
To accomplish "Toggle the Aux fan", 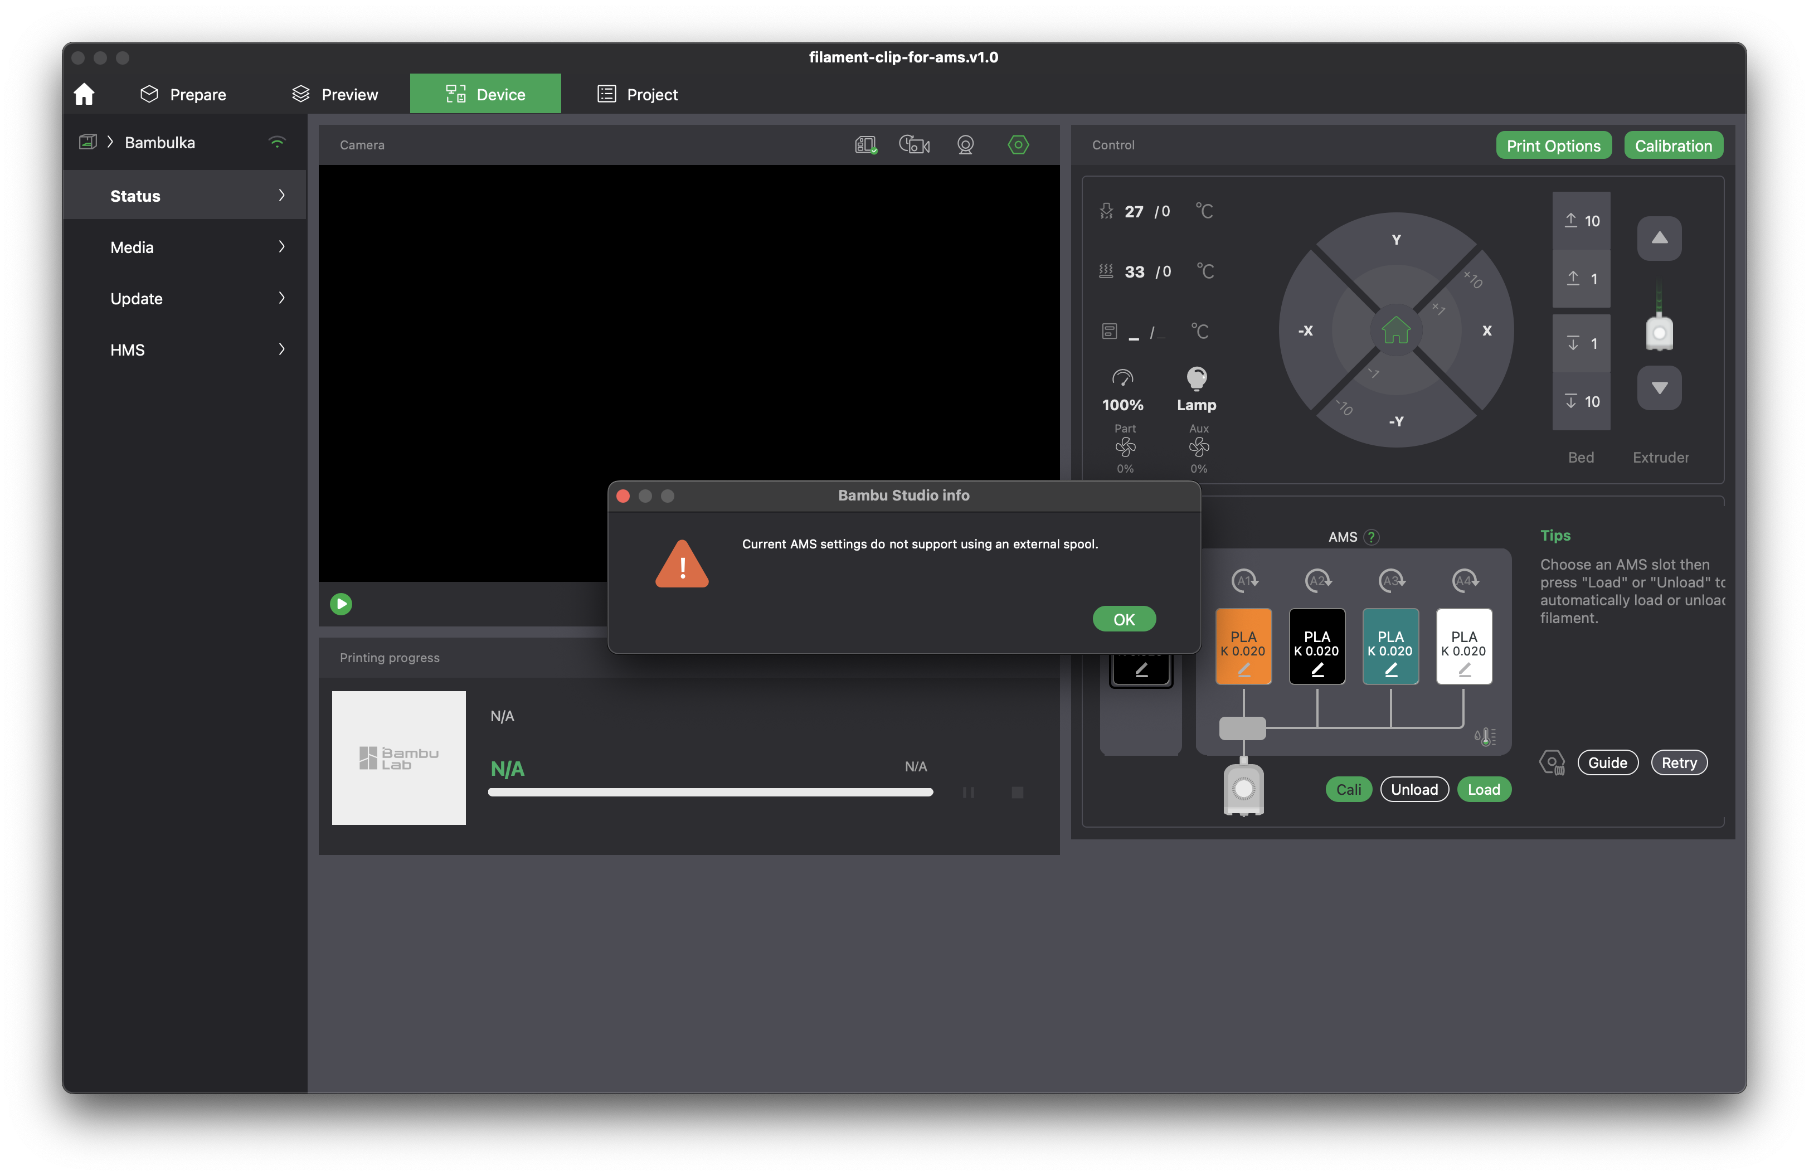I will [x=1199, y=448].
